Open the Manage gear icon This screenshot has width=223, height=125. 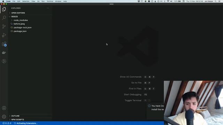coord(4,117)
